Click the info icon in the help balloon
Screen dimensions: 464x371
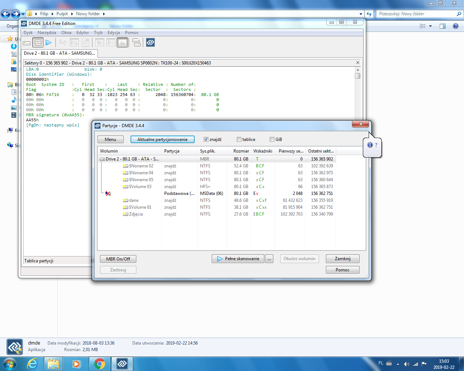370,145
